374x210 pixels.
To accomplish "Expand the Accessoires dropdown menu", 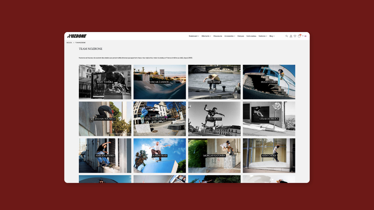I will (230, 36).
